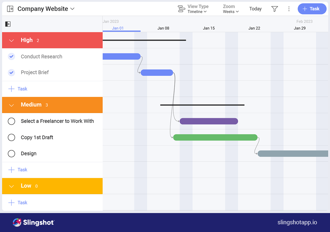Visit the slingshotapp.io link

(297, 222)
